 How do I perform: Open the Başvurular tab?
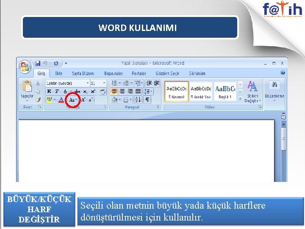point(114,73)
